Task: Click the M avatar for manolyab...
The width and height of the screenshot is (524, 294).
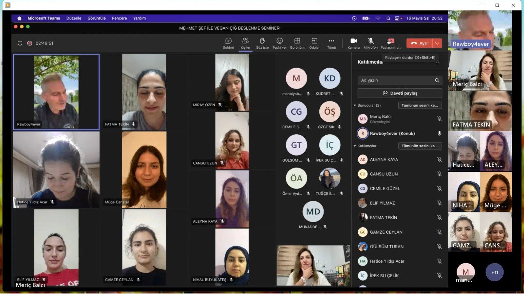Action: tap(296, 78)
